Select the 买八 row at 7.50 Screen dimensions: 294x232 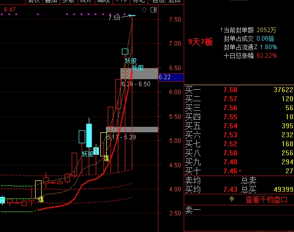pyautogui.click(x=239, y=153)
